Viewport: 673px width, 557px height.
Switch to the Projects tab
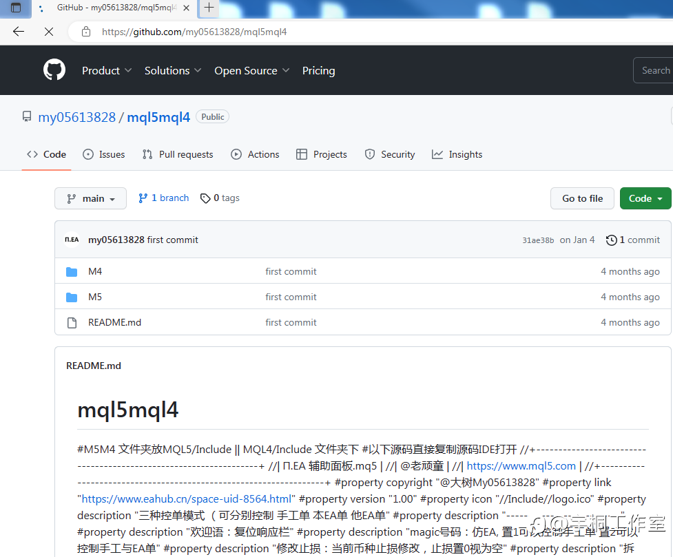[322, 154]
